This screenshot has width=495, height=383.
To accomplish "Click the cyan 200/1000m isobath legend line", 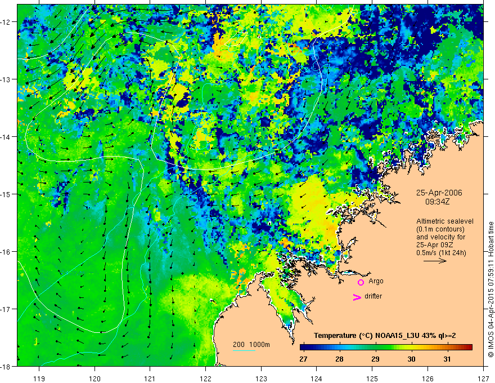I will point(244,350).
